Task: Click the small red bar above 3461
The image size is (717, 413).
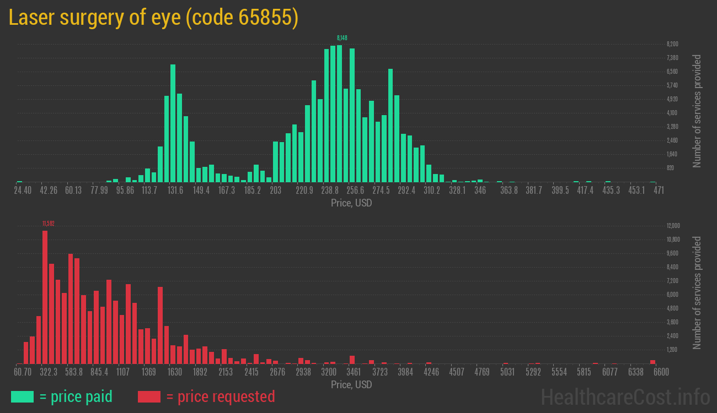Action: point(352,360)
